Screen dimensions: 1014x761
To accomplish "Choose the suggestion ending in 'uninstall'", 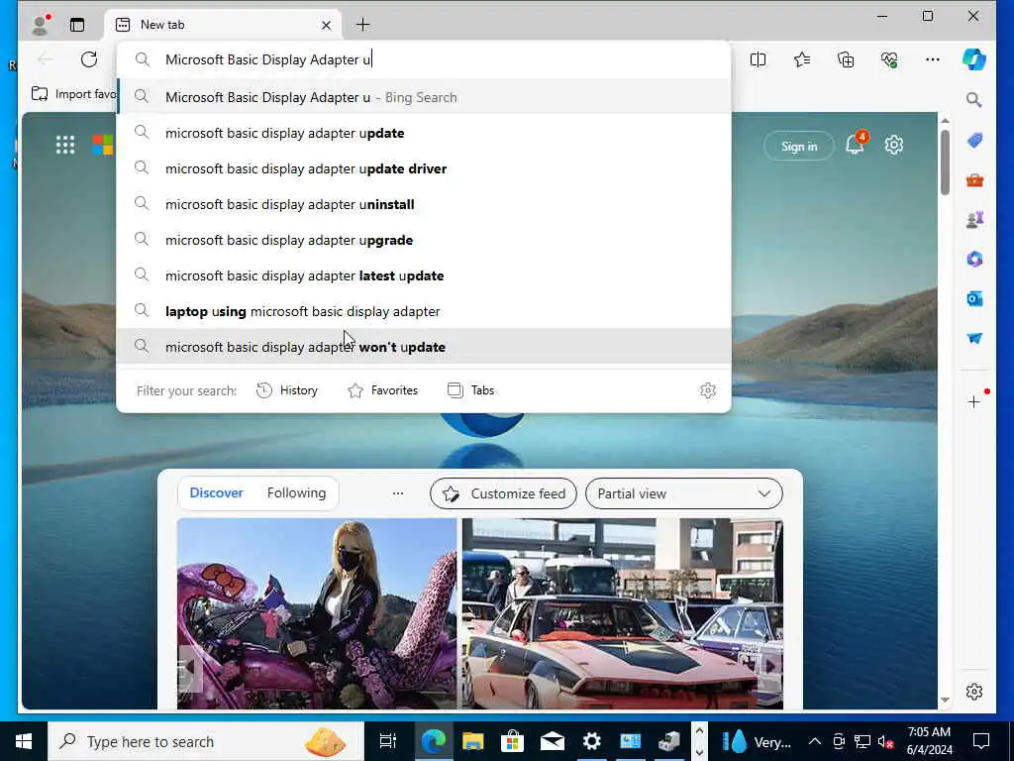I will pos(424,204).
